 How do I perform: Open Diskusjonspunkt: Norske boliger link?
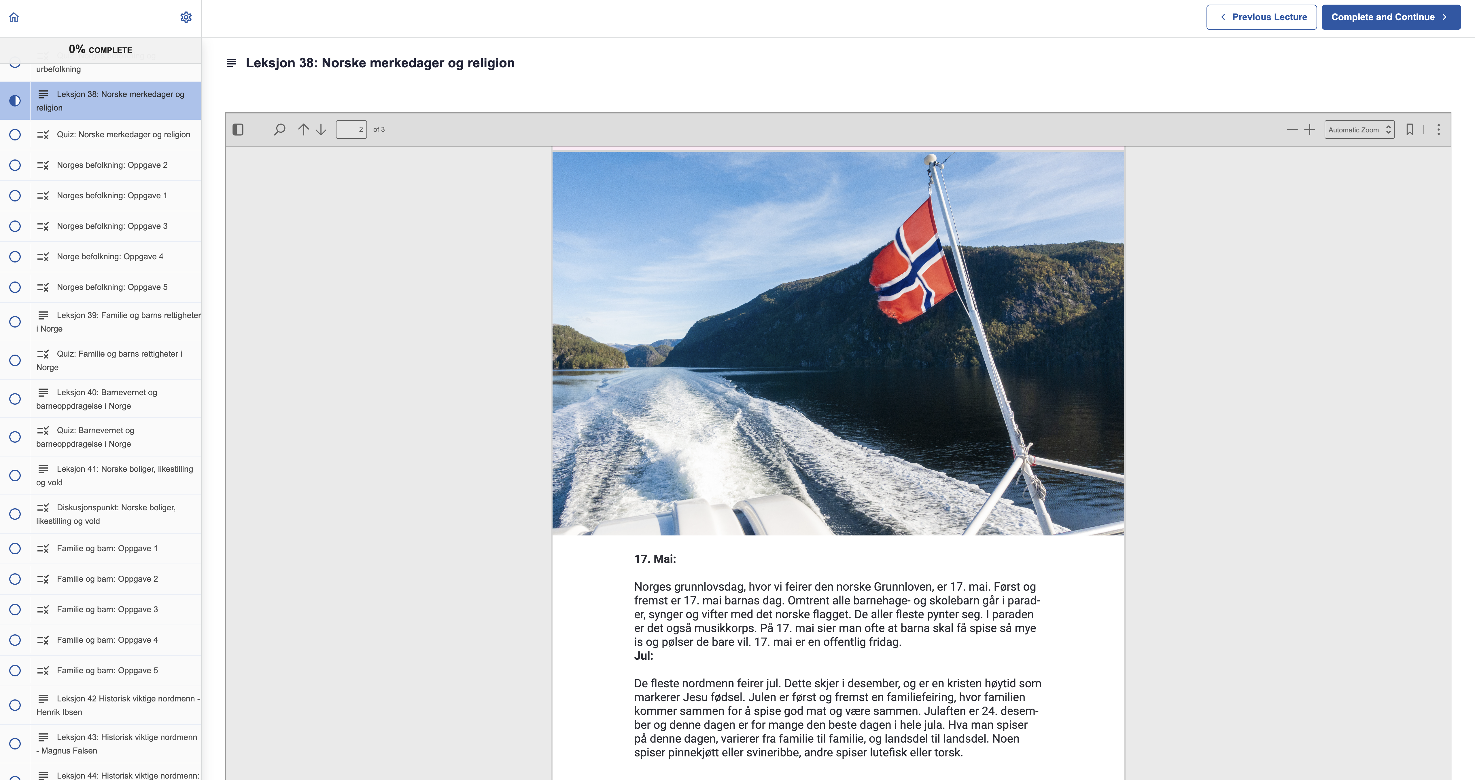[x=106, y=514]
